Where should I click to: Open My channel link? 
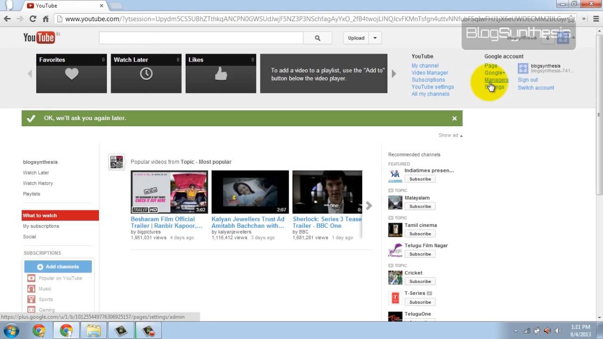coord(425,66)
